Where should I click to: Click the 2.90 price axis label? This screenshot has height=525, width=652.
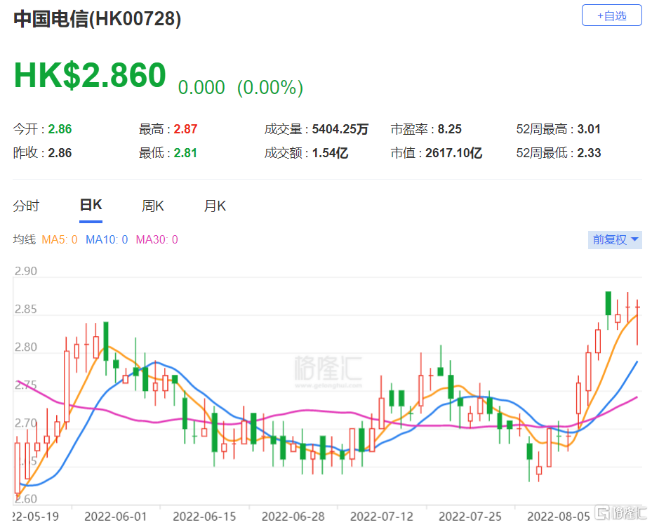[x=26, y=271]
